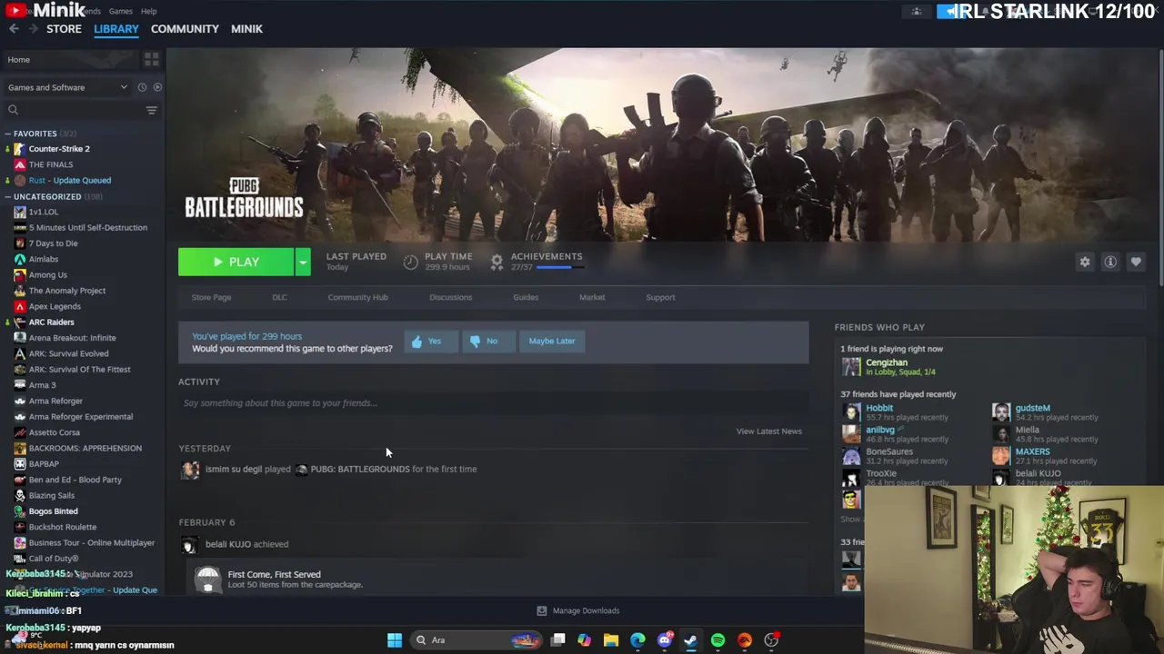Open OBS Studio from taskbar
1164x654 pixels.
coord(771,640)
